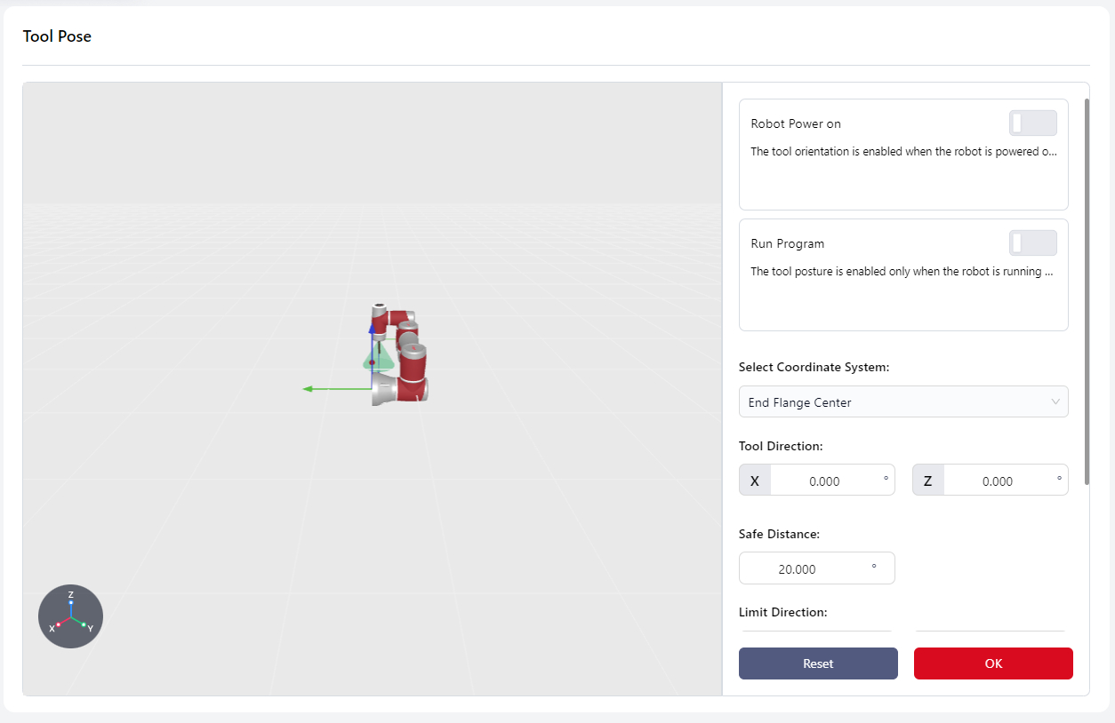
Task: Click the X axis handle on view gizmo
Action: click(58, 624)
